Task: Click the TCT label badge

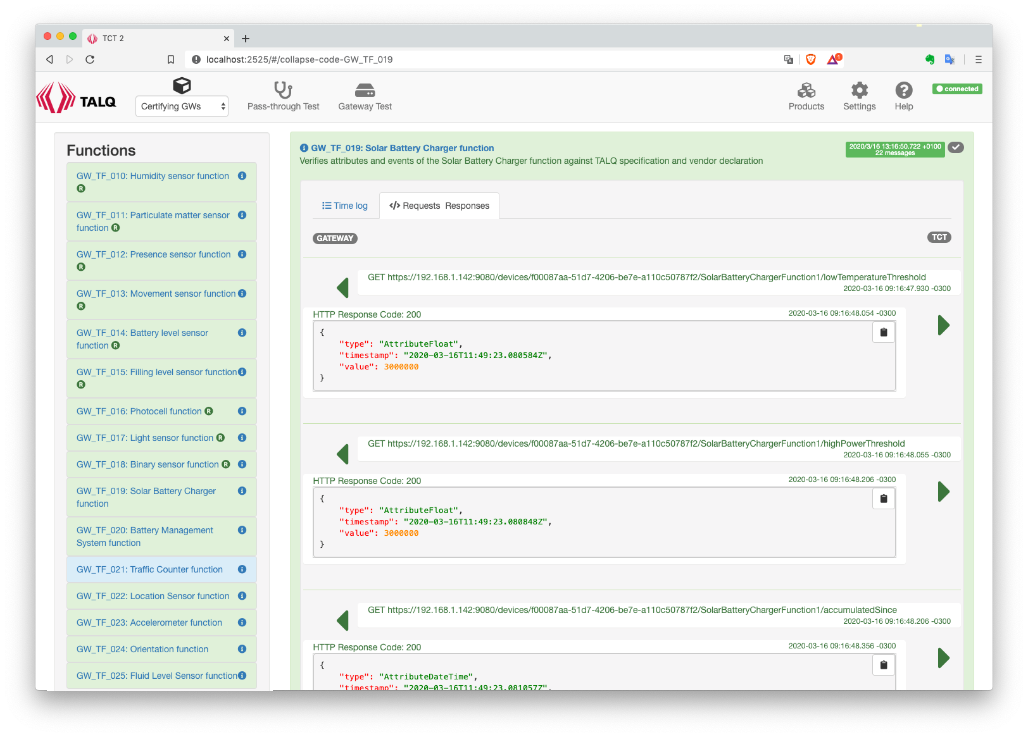Action: coord(939,237)
